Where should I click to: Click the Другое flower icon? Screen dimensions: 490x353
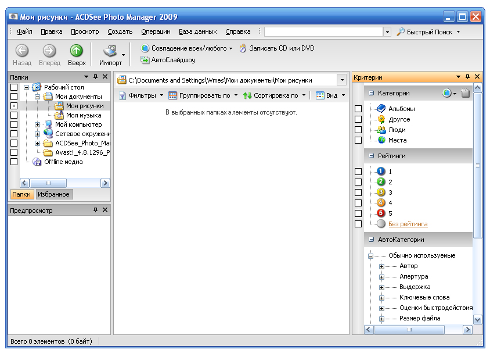[381, 119]
